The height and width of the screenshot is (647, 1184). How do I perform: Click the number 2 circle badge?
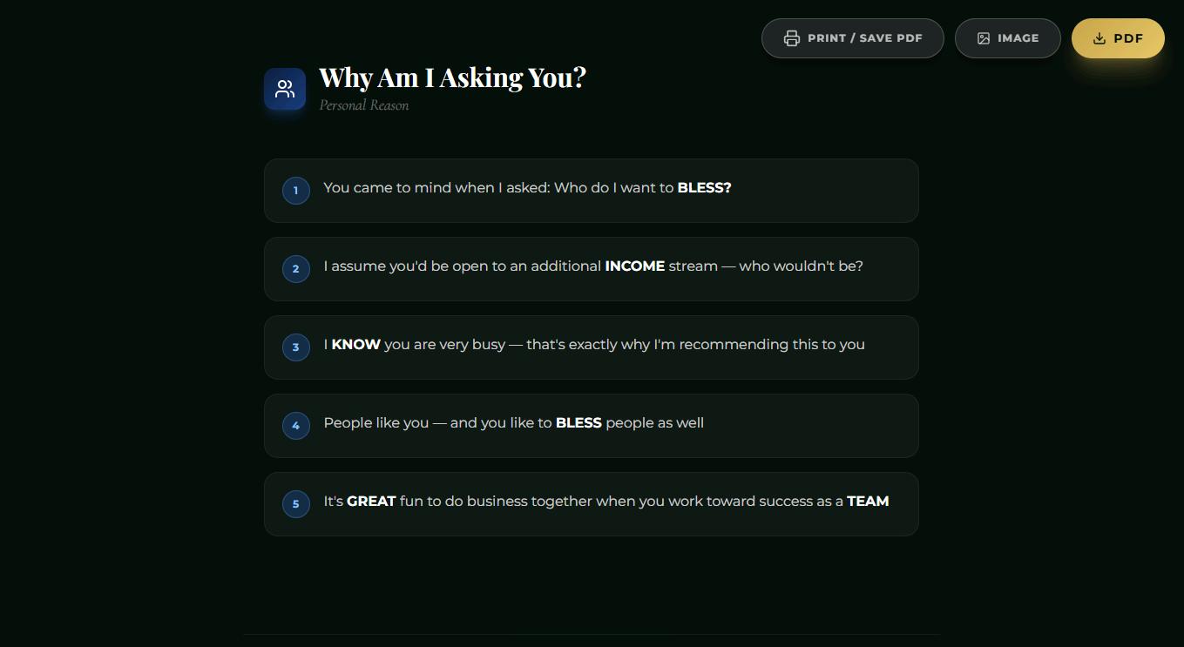click(296, 269)
